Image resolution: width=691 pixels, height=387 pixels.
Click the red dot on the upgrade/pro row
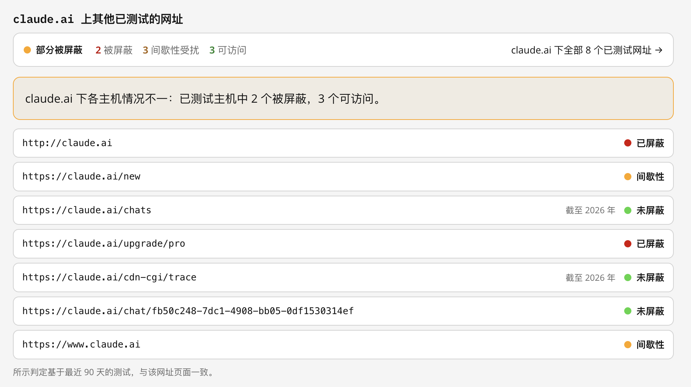(x=628, y=244)
